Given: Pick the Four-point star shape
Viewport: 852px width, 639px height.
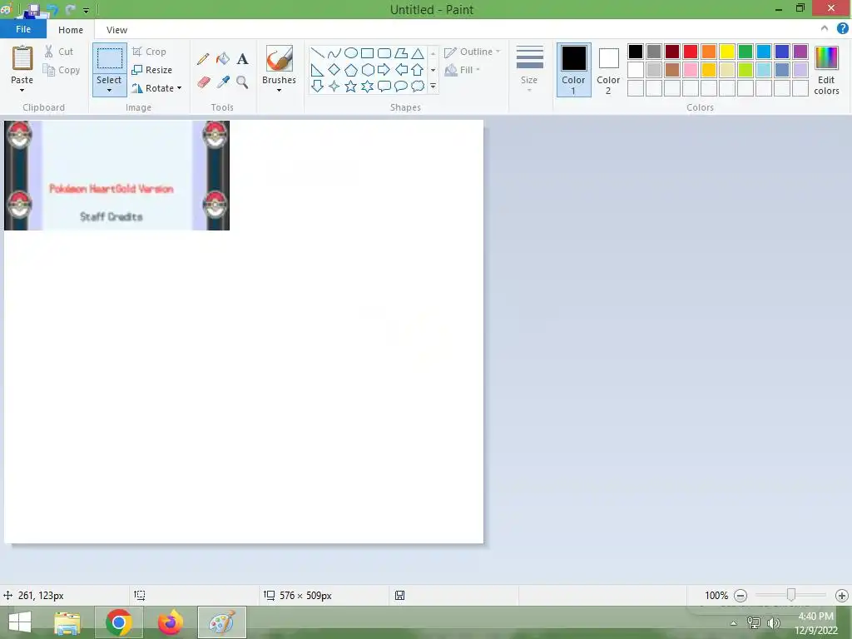Looking at the screenshot, I should [x=334, y=86].
